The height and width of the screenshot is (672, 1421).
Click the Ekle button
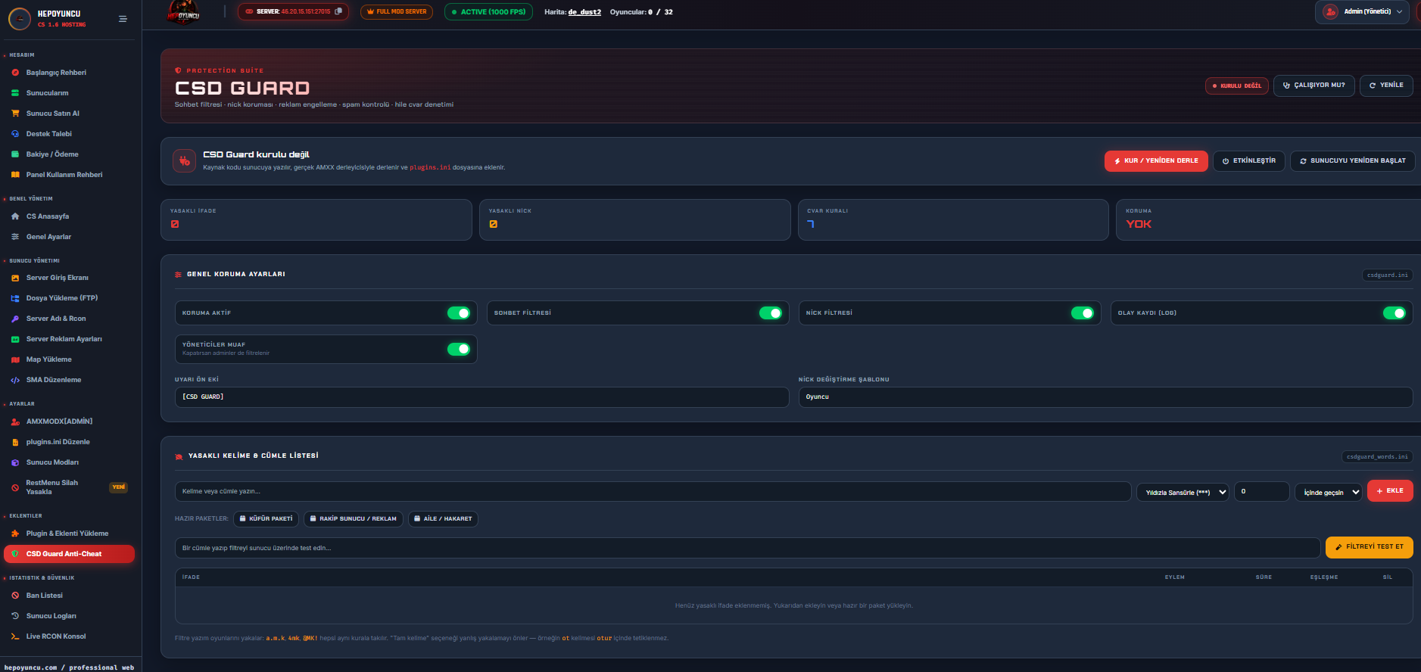(1390, 491)
